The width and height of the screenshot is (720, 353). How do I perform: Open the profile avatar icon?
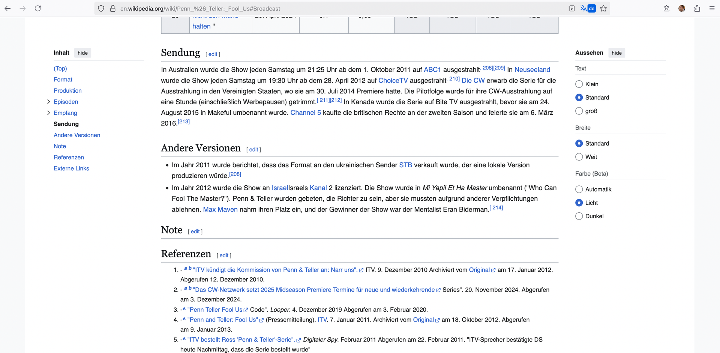tap(682, 8)
